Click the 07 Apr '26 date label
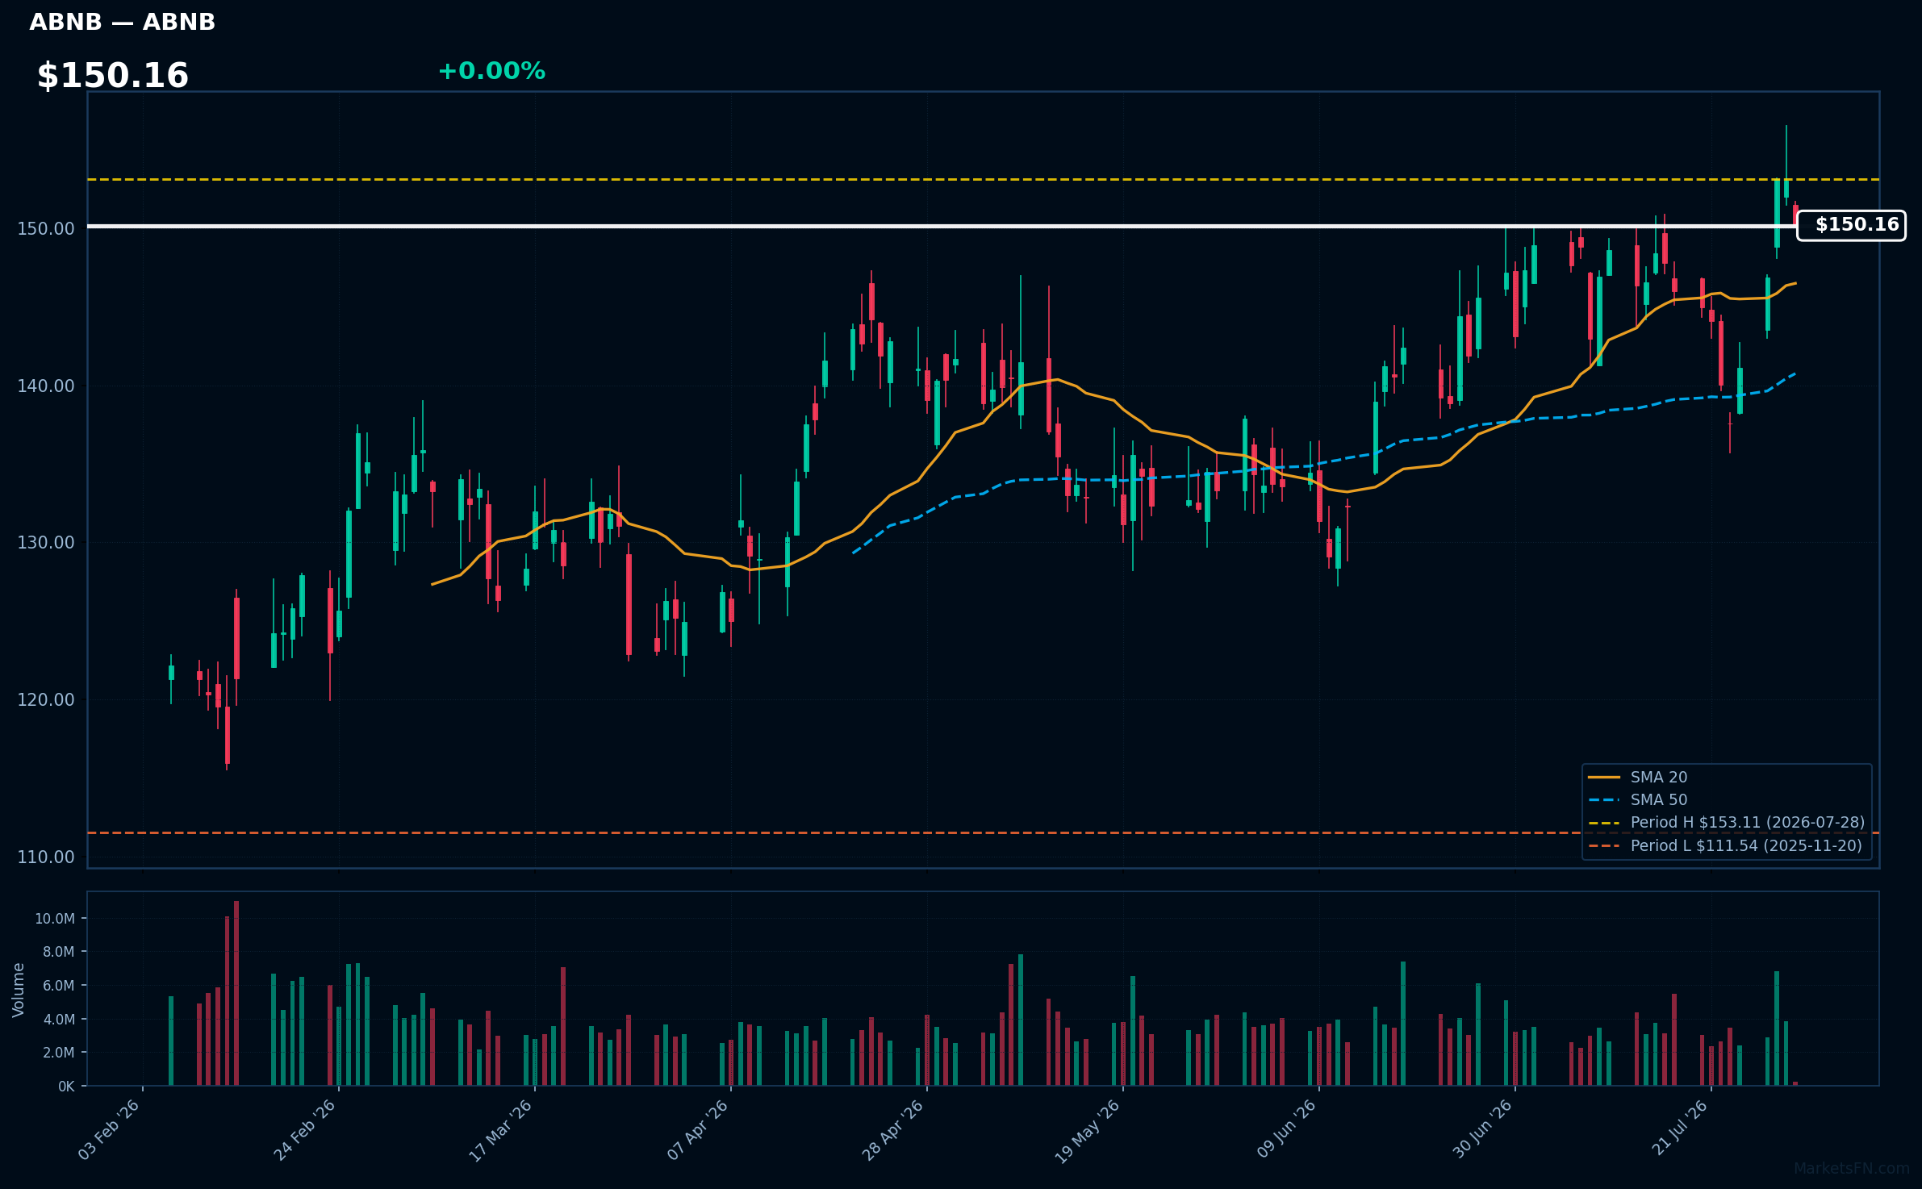This screenshot has width=1922, height=1189. pyautogui.click(x=697, y=1130)
